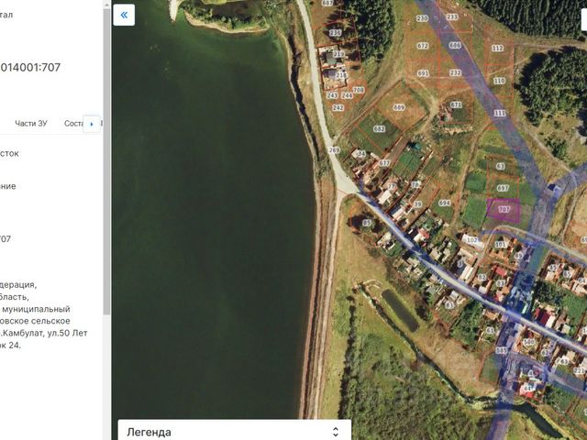Select the highlighted purple parcel 707

point(504,210)
